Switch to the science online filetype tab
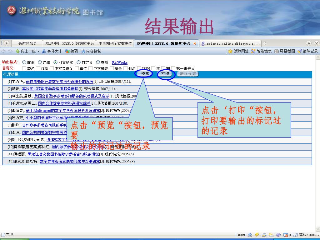 pos(230,43)
